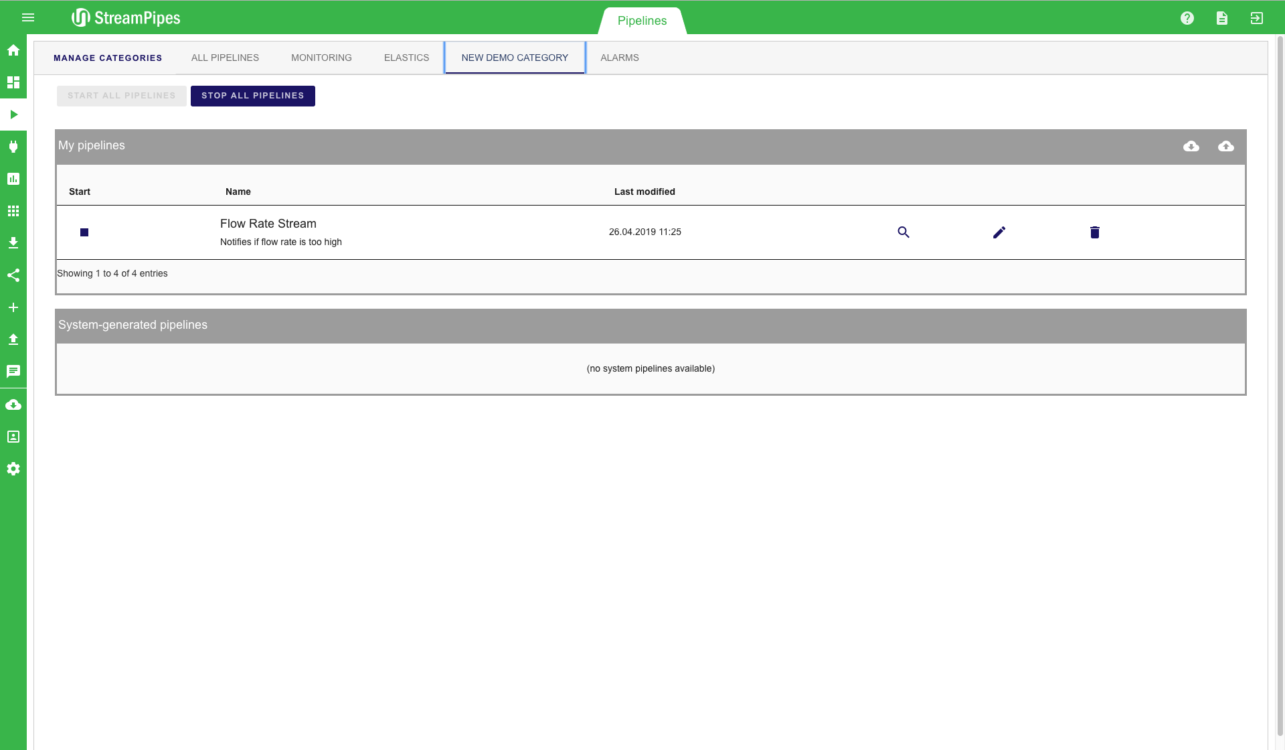Click the magnifier icon for Flow Rate Stream
The image size is (1285, 750).
[x=904, y=232]
